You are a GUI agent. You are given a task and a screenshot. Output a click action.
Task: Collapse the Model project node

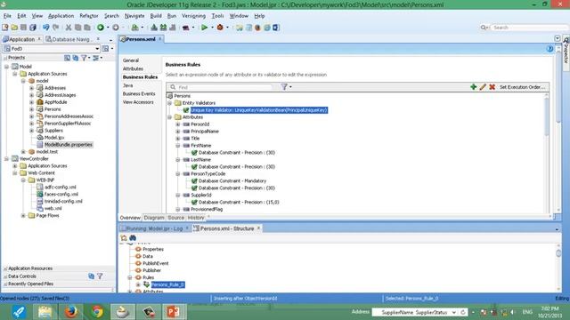[6, 67]
